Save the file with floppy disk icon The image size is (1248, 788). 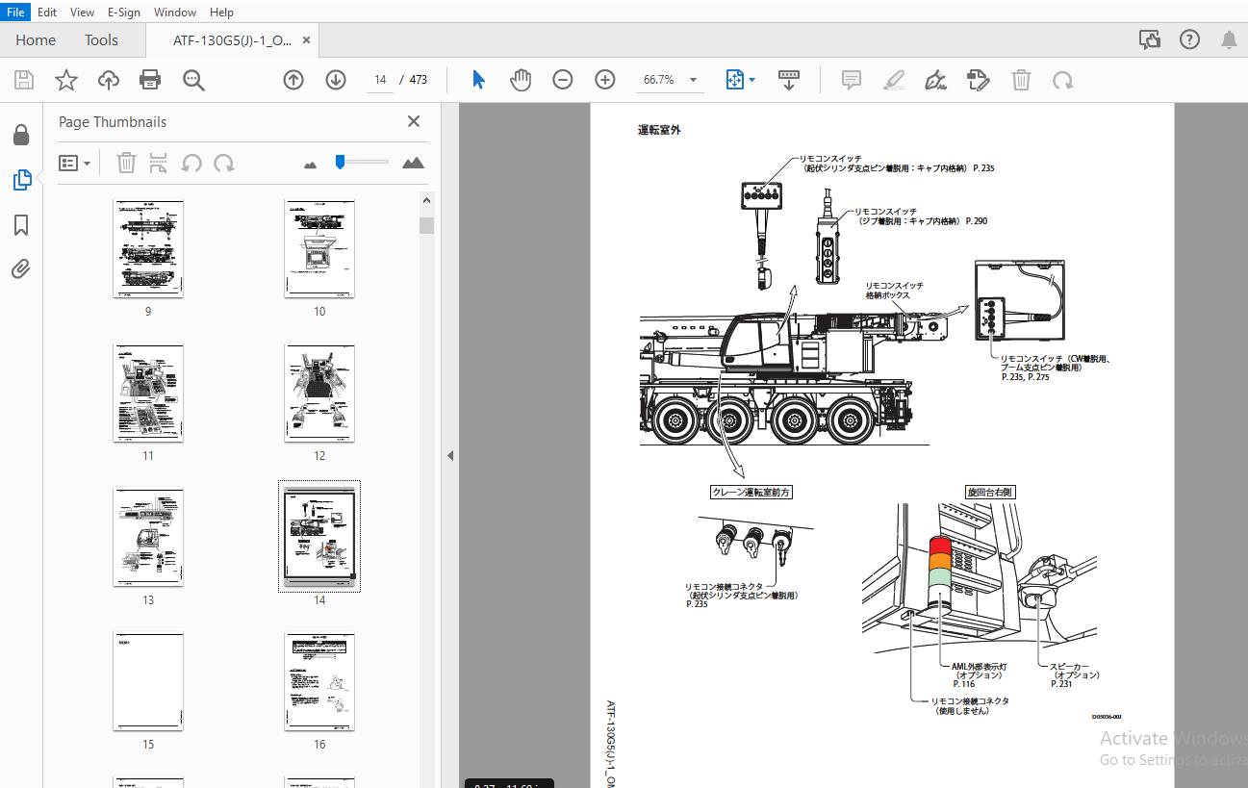point(23,80)
